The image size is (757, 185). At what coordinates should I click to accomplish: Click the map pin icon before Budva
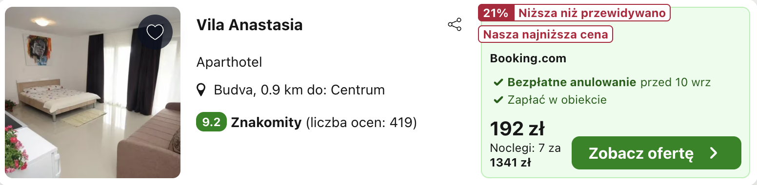201,90
